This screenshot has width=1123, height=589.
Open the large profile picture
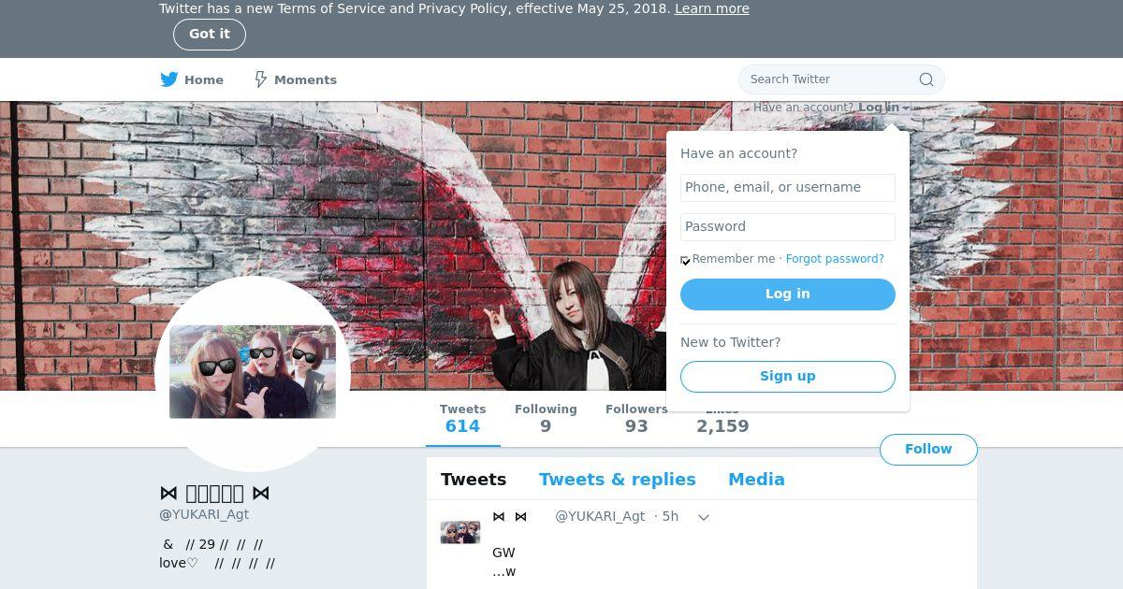(253, 373)
